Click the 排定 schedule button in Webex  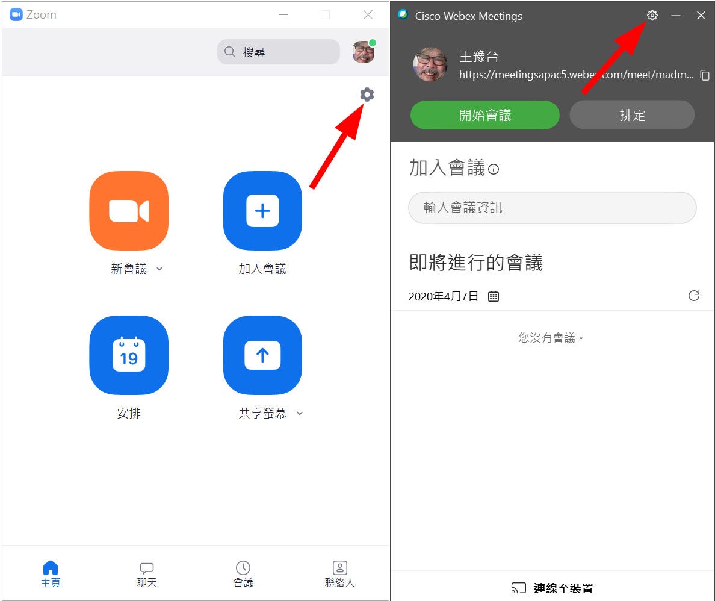[x=632, y=115]
